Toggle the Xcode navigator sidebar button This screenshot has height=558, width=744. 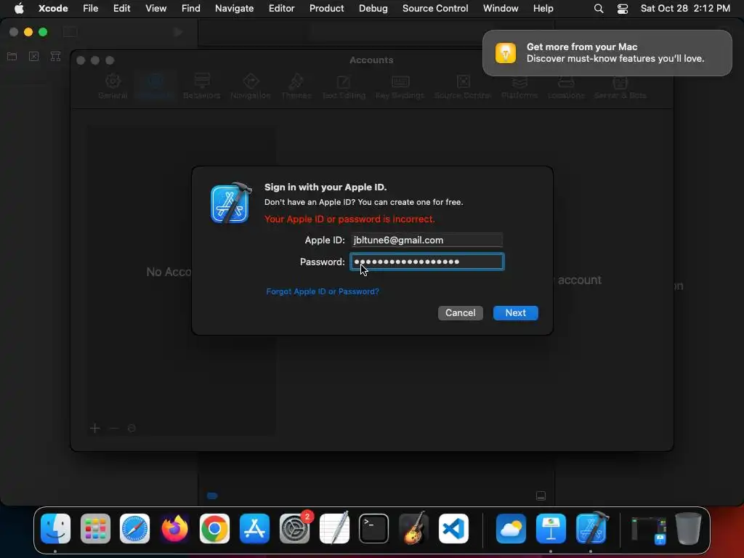(70, 32)
